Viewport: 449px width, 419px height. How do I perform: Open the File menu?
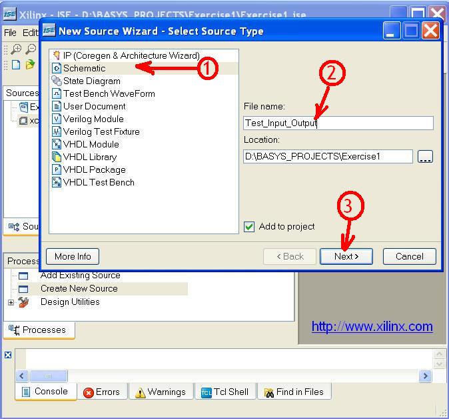click(x=10, y=33)
